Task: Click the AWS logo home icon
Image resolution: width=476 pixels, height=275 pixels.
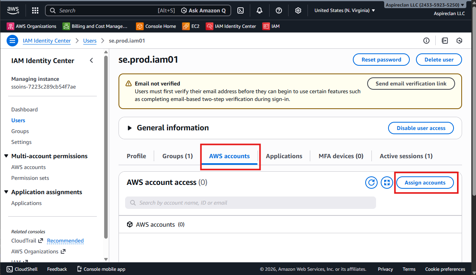Action: [x=13, y=10]
